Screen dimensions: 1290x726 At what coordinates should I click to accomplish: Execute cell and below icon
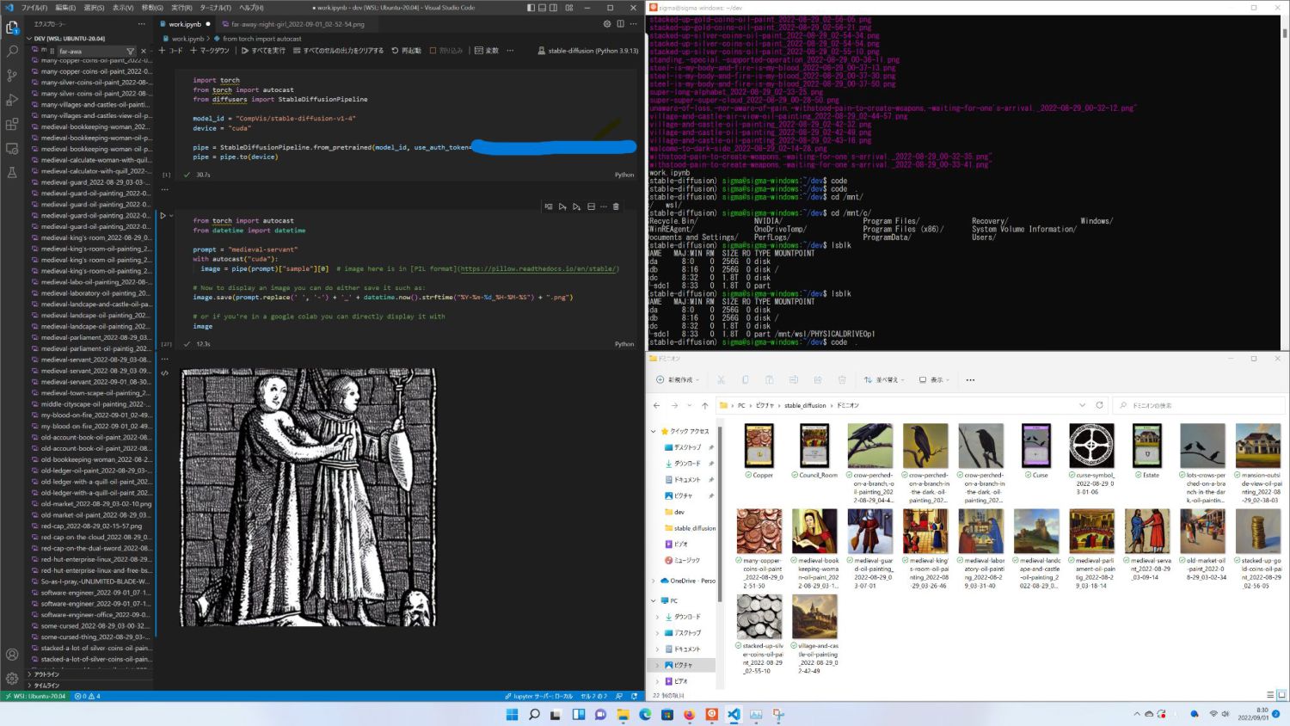pyautogui.click(x=576, y=206)
